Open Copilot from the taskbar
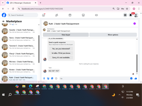 pyautogui.click(x=17, y=86)
